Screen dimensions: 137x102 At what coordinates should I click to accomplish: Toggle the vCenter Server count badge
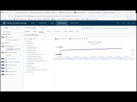[x=3, y=65]
